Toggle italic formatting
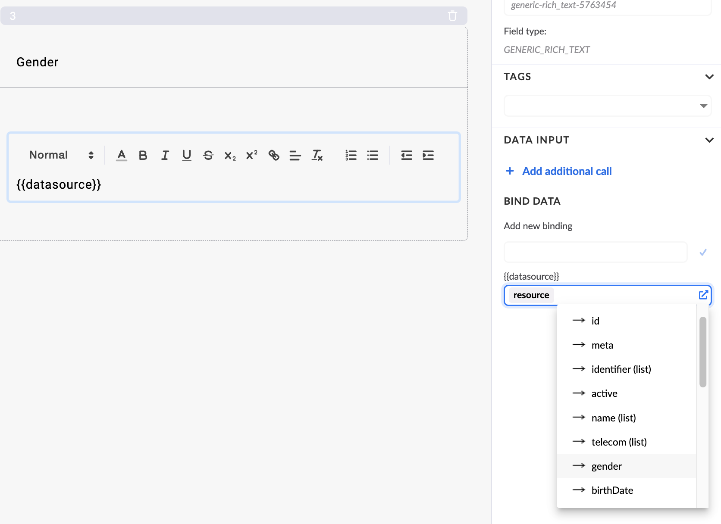Image resolution: width=721 pixels, height=524 pixels. pyautogui.click(x=165, y=155)
